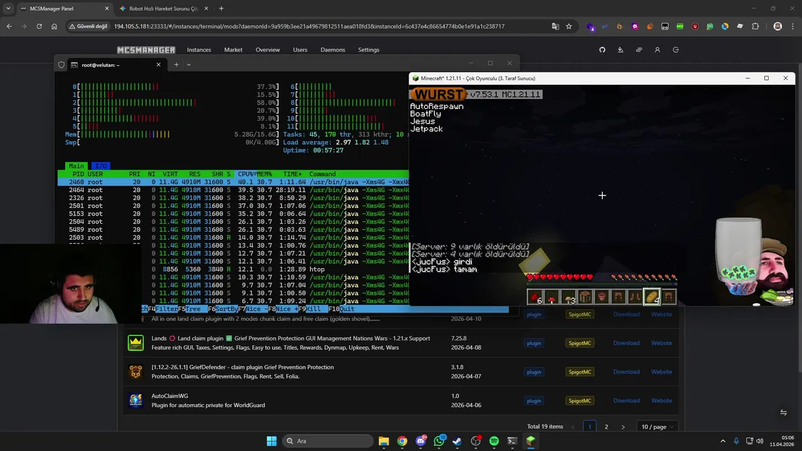Open Chrome profile avatar

778,26
